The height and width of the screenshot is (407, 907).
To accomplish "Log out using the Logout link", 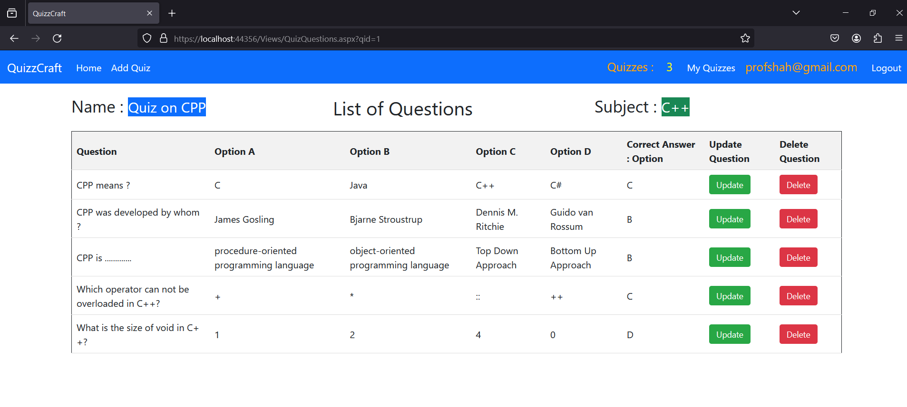I will coord(886,68).
